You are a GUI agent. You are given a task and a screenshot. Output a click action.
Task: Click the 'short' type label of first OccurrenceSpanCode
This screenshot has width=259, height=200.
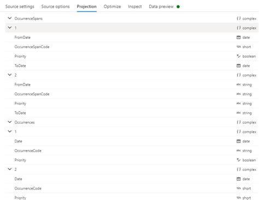click(246, 47)
